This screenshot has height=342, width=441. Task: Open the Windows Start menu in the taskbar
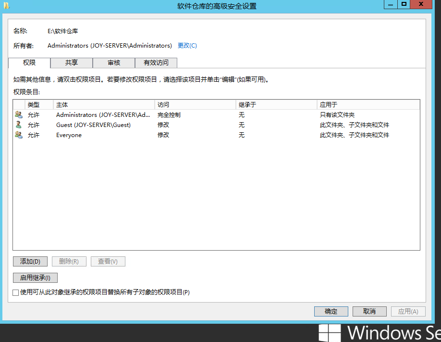[x=331, y=333]
